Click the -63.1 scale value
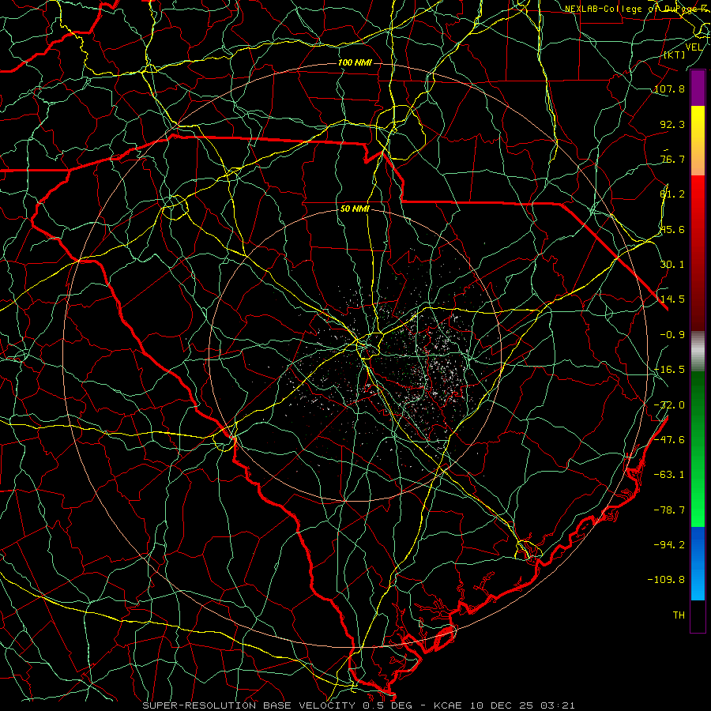 [669, 475]
